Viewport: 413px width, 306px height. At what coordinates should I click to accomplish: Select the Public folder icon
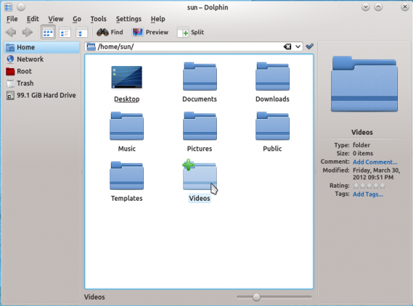(273, 127)
